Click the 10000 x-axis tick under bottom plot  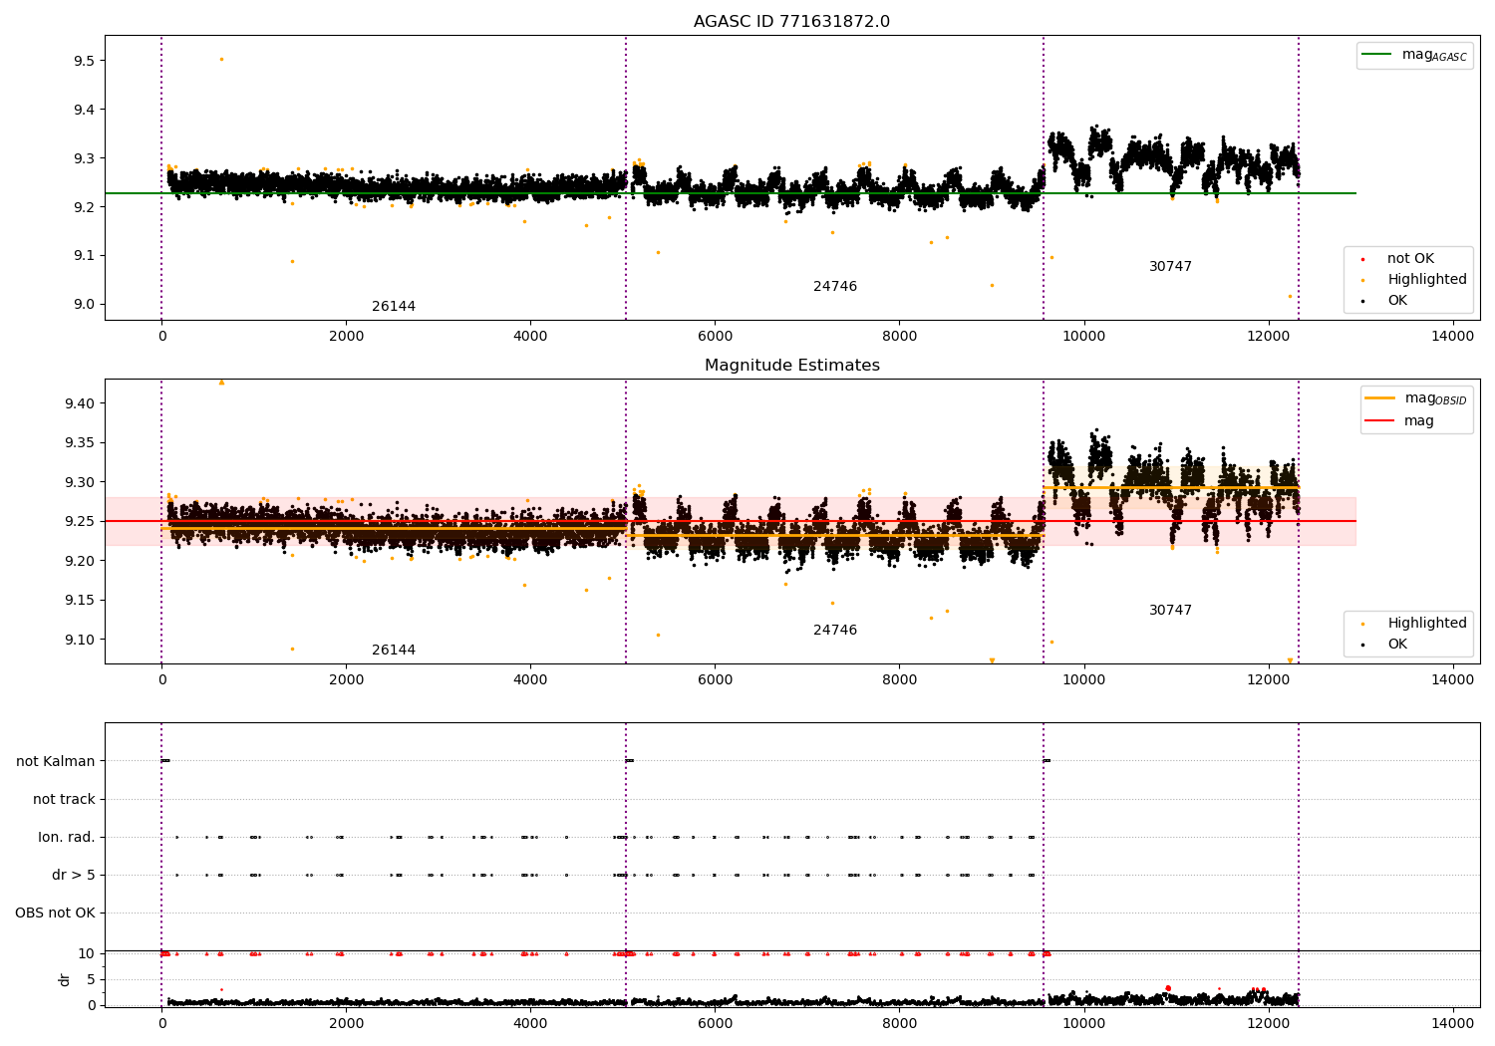pyautogui.click(x=1083, y=1023)
